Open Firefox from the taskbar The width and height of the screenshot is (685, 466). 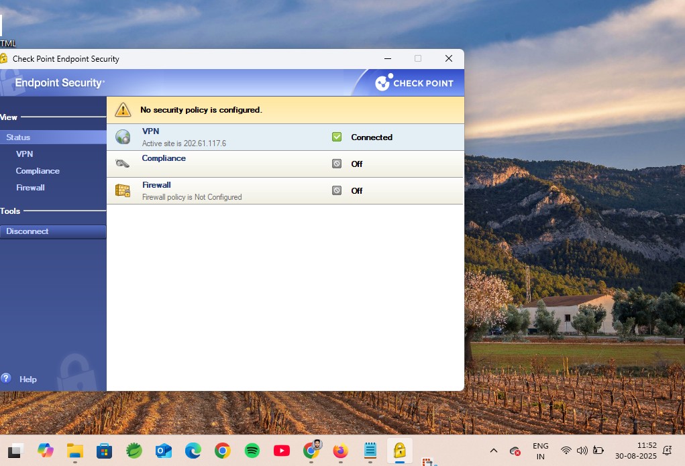point(340,451)
